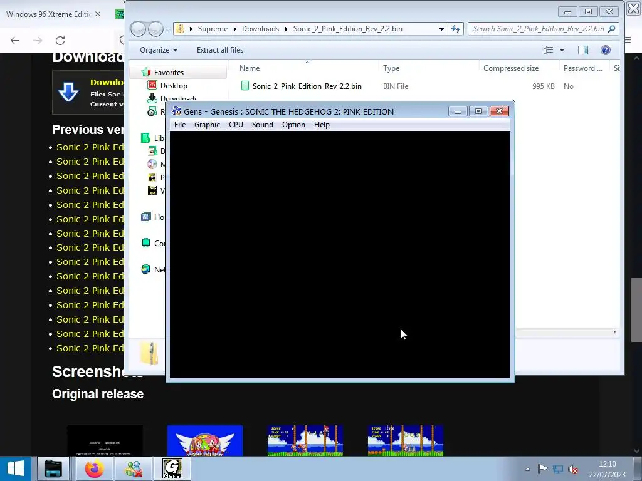The height and width of the screenshot is (481, 642).
Task: Switch to Gens via taskbar icon
Action: coord(172,468)
